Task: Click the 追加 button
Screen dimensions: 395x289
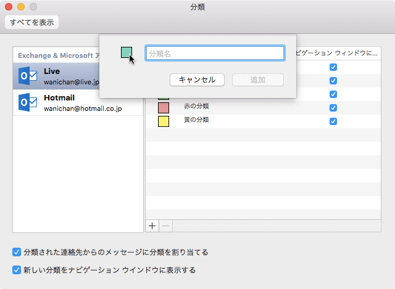Action: 258,79
